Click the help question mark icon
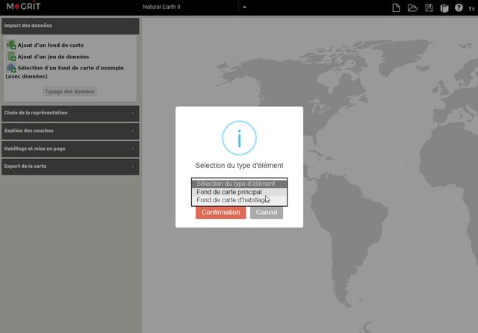 [459, 8]
